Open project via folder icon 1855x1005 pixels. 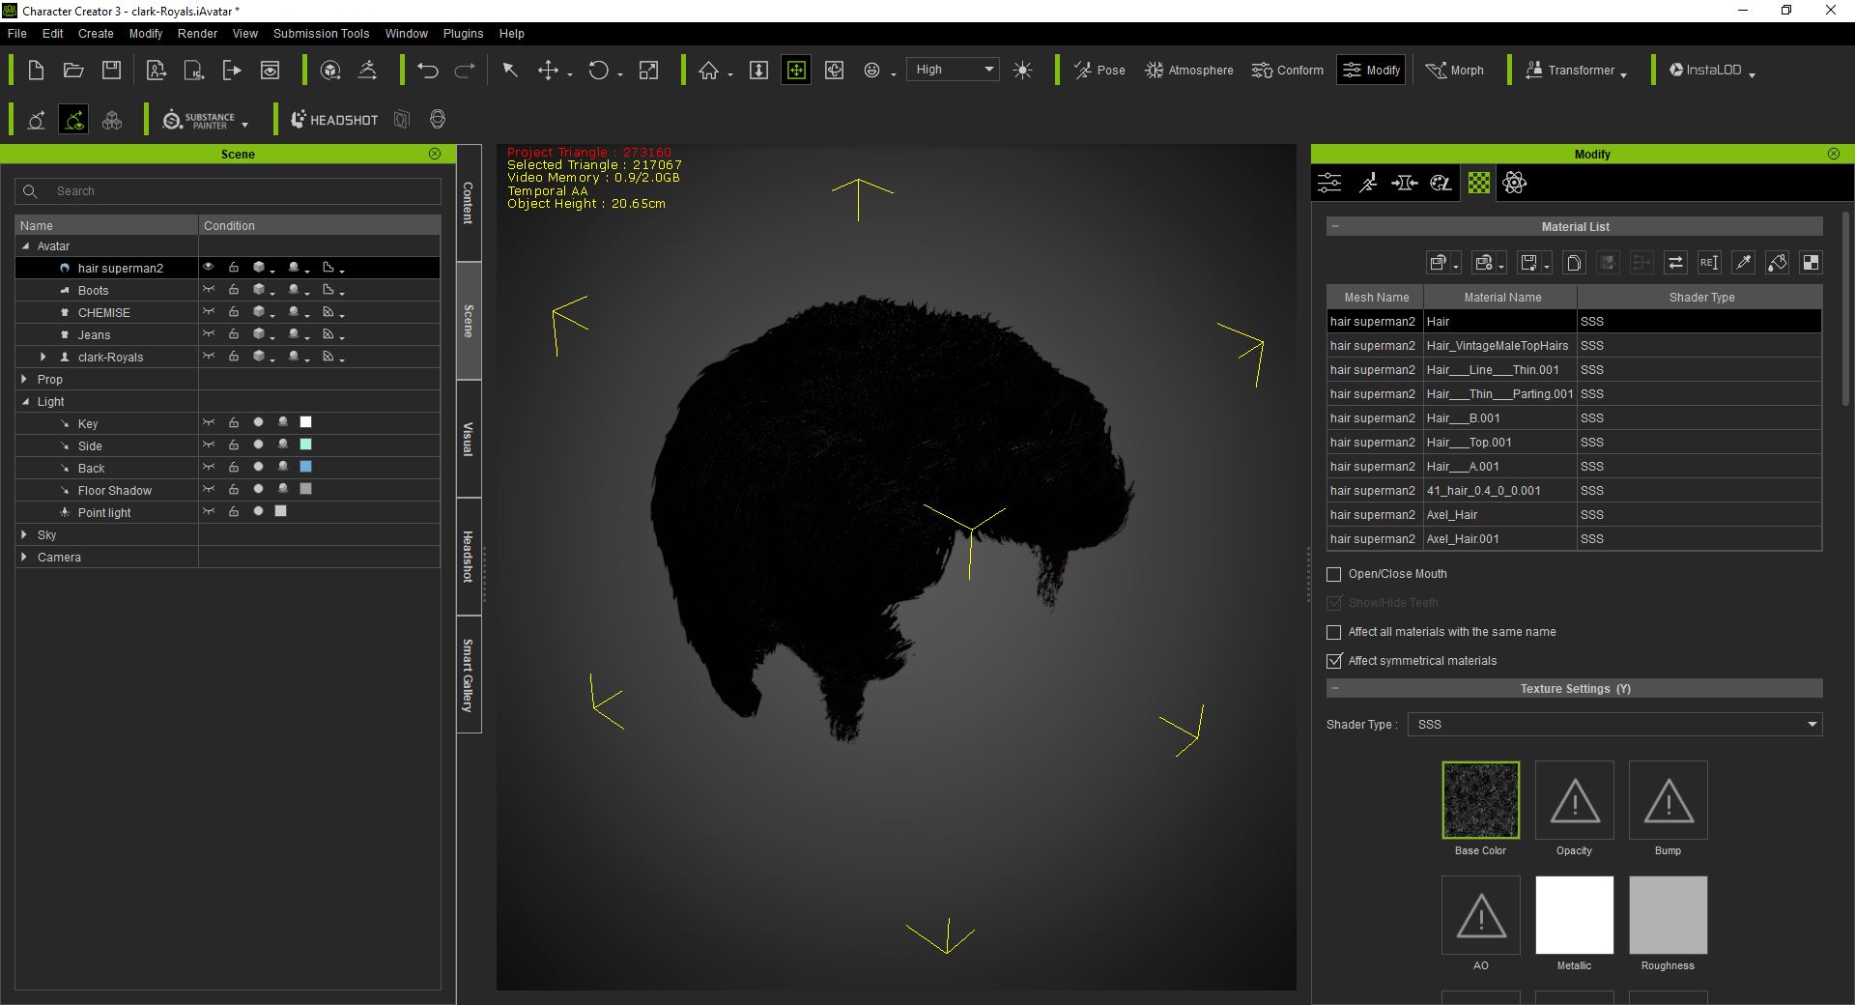(x=73, y=70)
